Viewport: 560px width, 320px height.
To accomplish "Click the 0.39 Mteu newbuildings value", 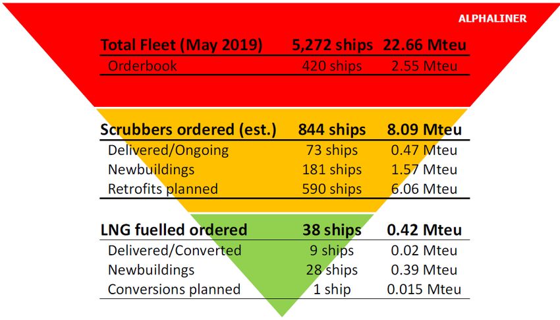I will click(x=424, y=270).
